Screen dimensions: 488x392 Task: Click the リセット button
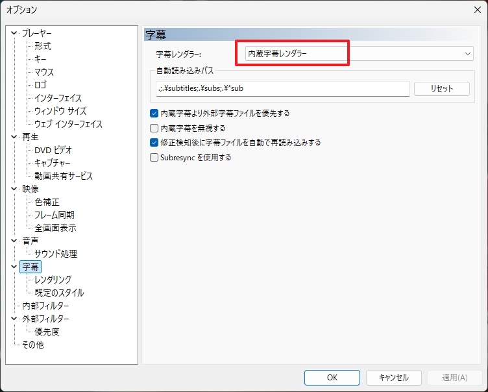click(x=441, y=89)
